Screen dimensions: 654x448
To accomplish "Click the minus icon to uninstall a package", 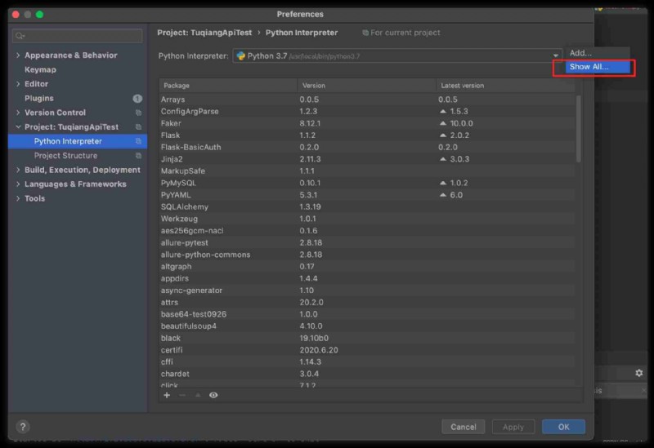I will [x=182, y=395].
